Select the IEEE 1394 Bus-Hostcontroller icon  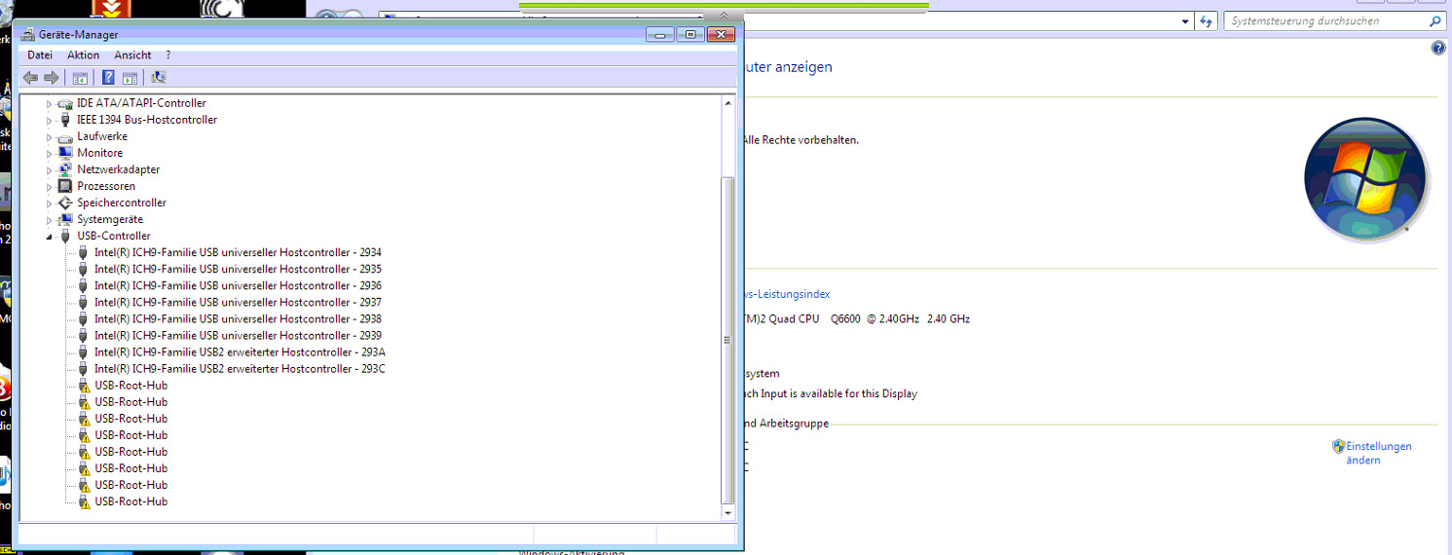click(x=65, y=120)
